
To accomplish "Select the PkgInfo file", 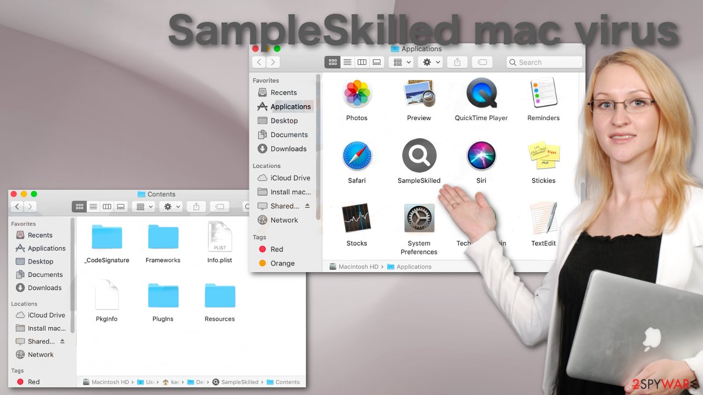I will [x=107, y=295].
